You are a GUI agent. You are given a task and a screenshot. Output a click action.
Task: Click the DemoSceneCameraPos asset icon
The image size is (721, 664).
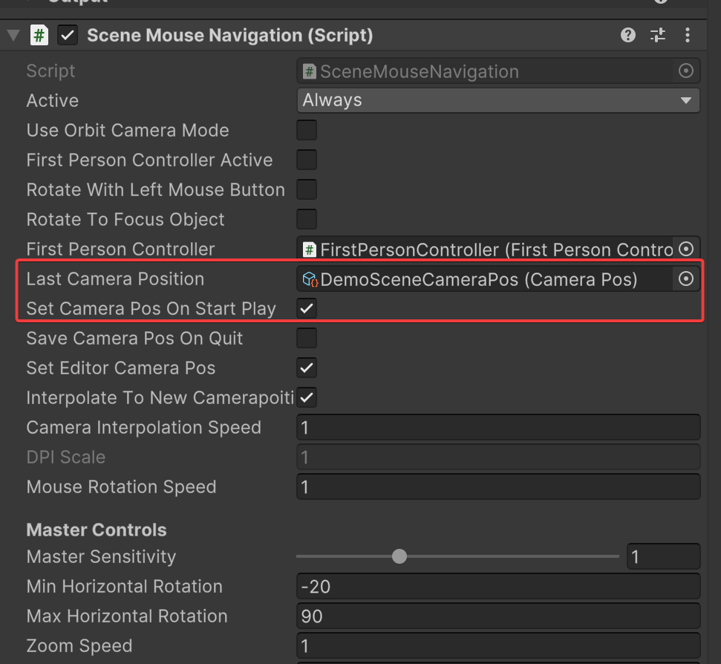(x=310, y=279)
